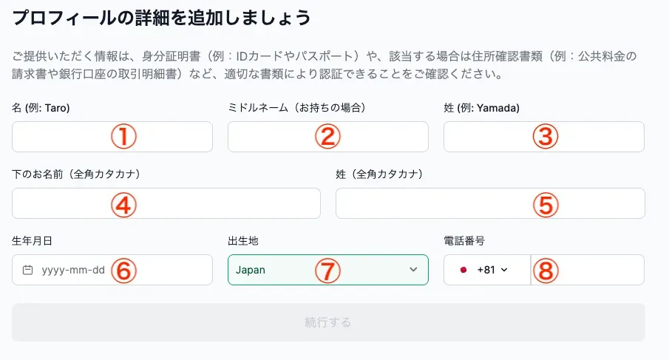
Task: Click the ご提供いただく情報 description paragraph
Action: tap(325, 65)
